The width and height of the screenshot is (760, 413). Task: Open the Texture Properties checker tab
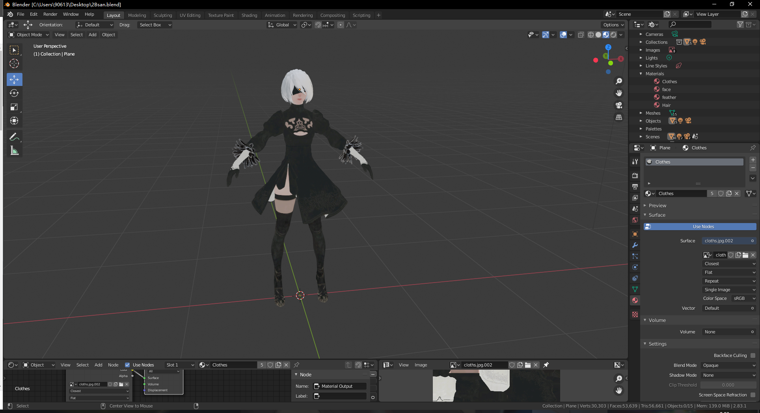point(635,314)
